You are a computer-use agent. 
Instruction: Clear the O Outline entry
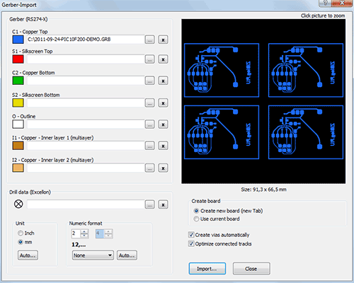(x=163, y=125)
